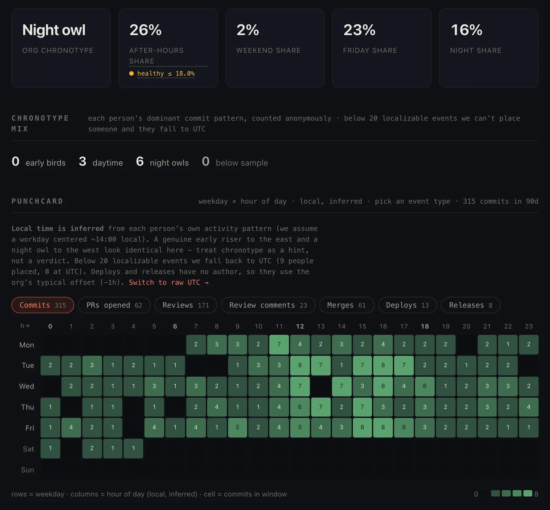Click Thursday hour 23 cell showing 4

point(529,407)
